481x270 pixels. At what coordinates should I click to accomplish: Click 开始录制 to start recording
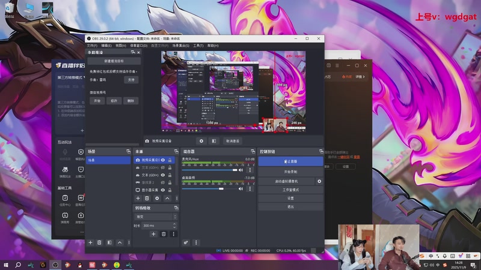(x=290, y=172)
